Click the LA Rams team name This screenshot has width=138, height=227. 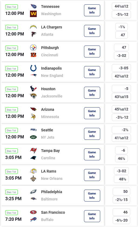49,171
